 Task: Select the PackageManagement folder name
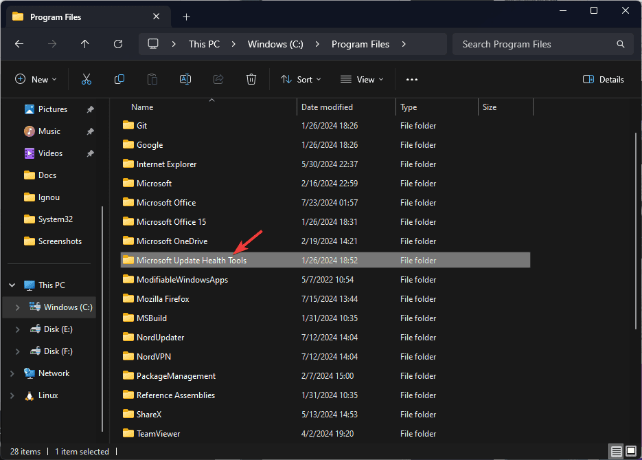click(x=176, y=376)
